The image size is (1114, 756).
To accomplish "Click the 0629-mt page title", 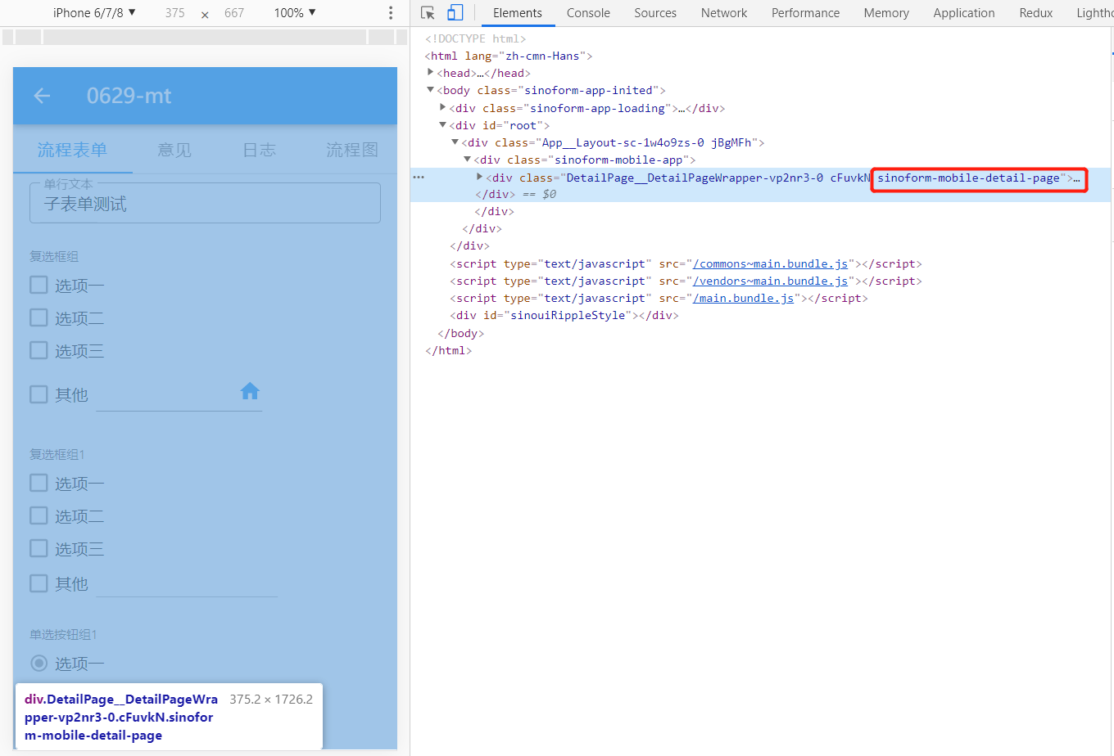I will click(129, 96).
